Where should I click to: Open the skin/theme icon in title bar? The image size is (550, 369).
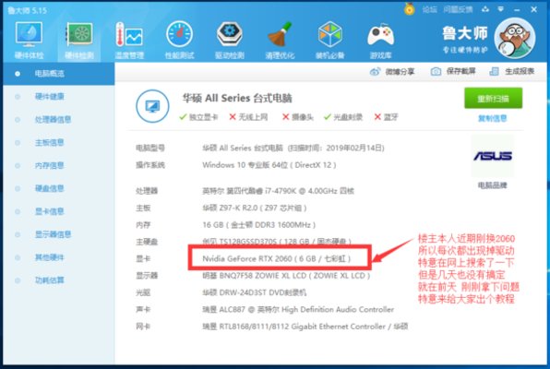click(485, 9)
